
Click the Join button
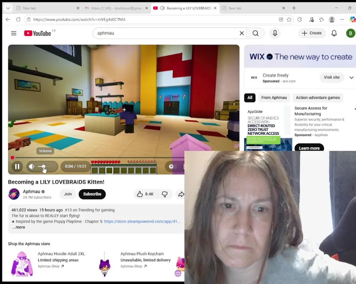(x=68, y=194)
